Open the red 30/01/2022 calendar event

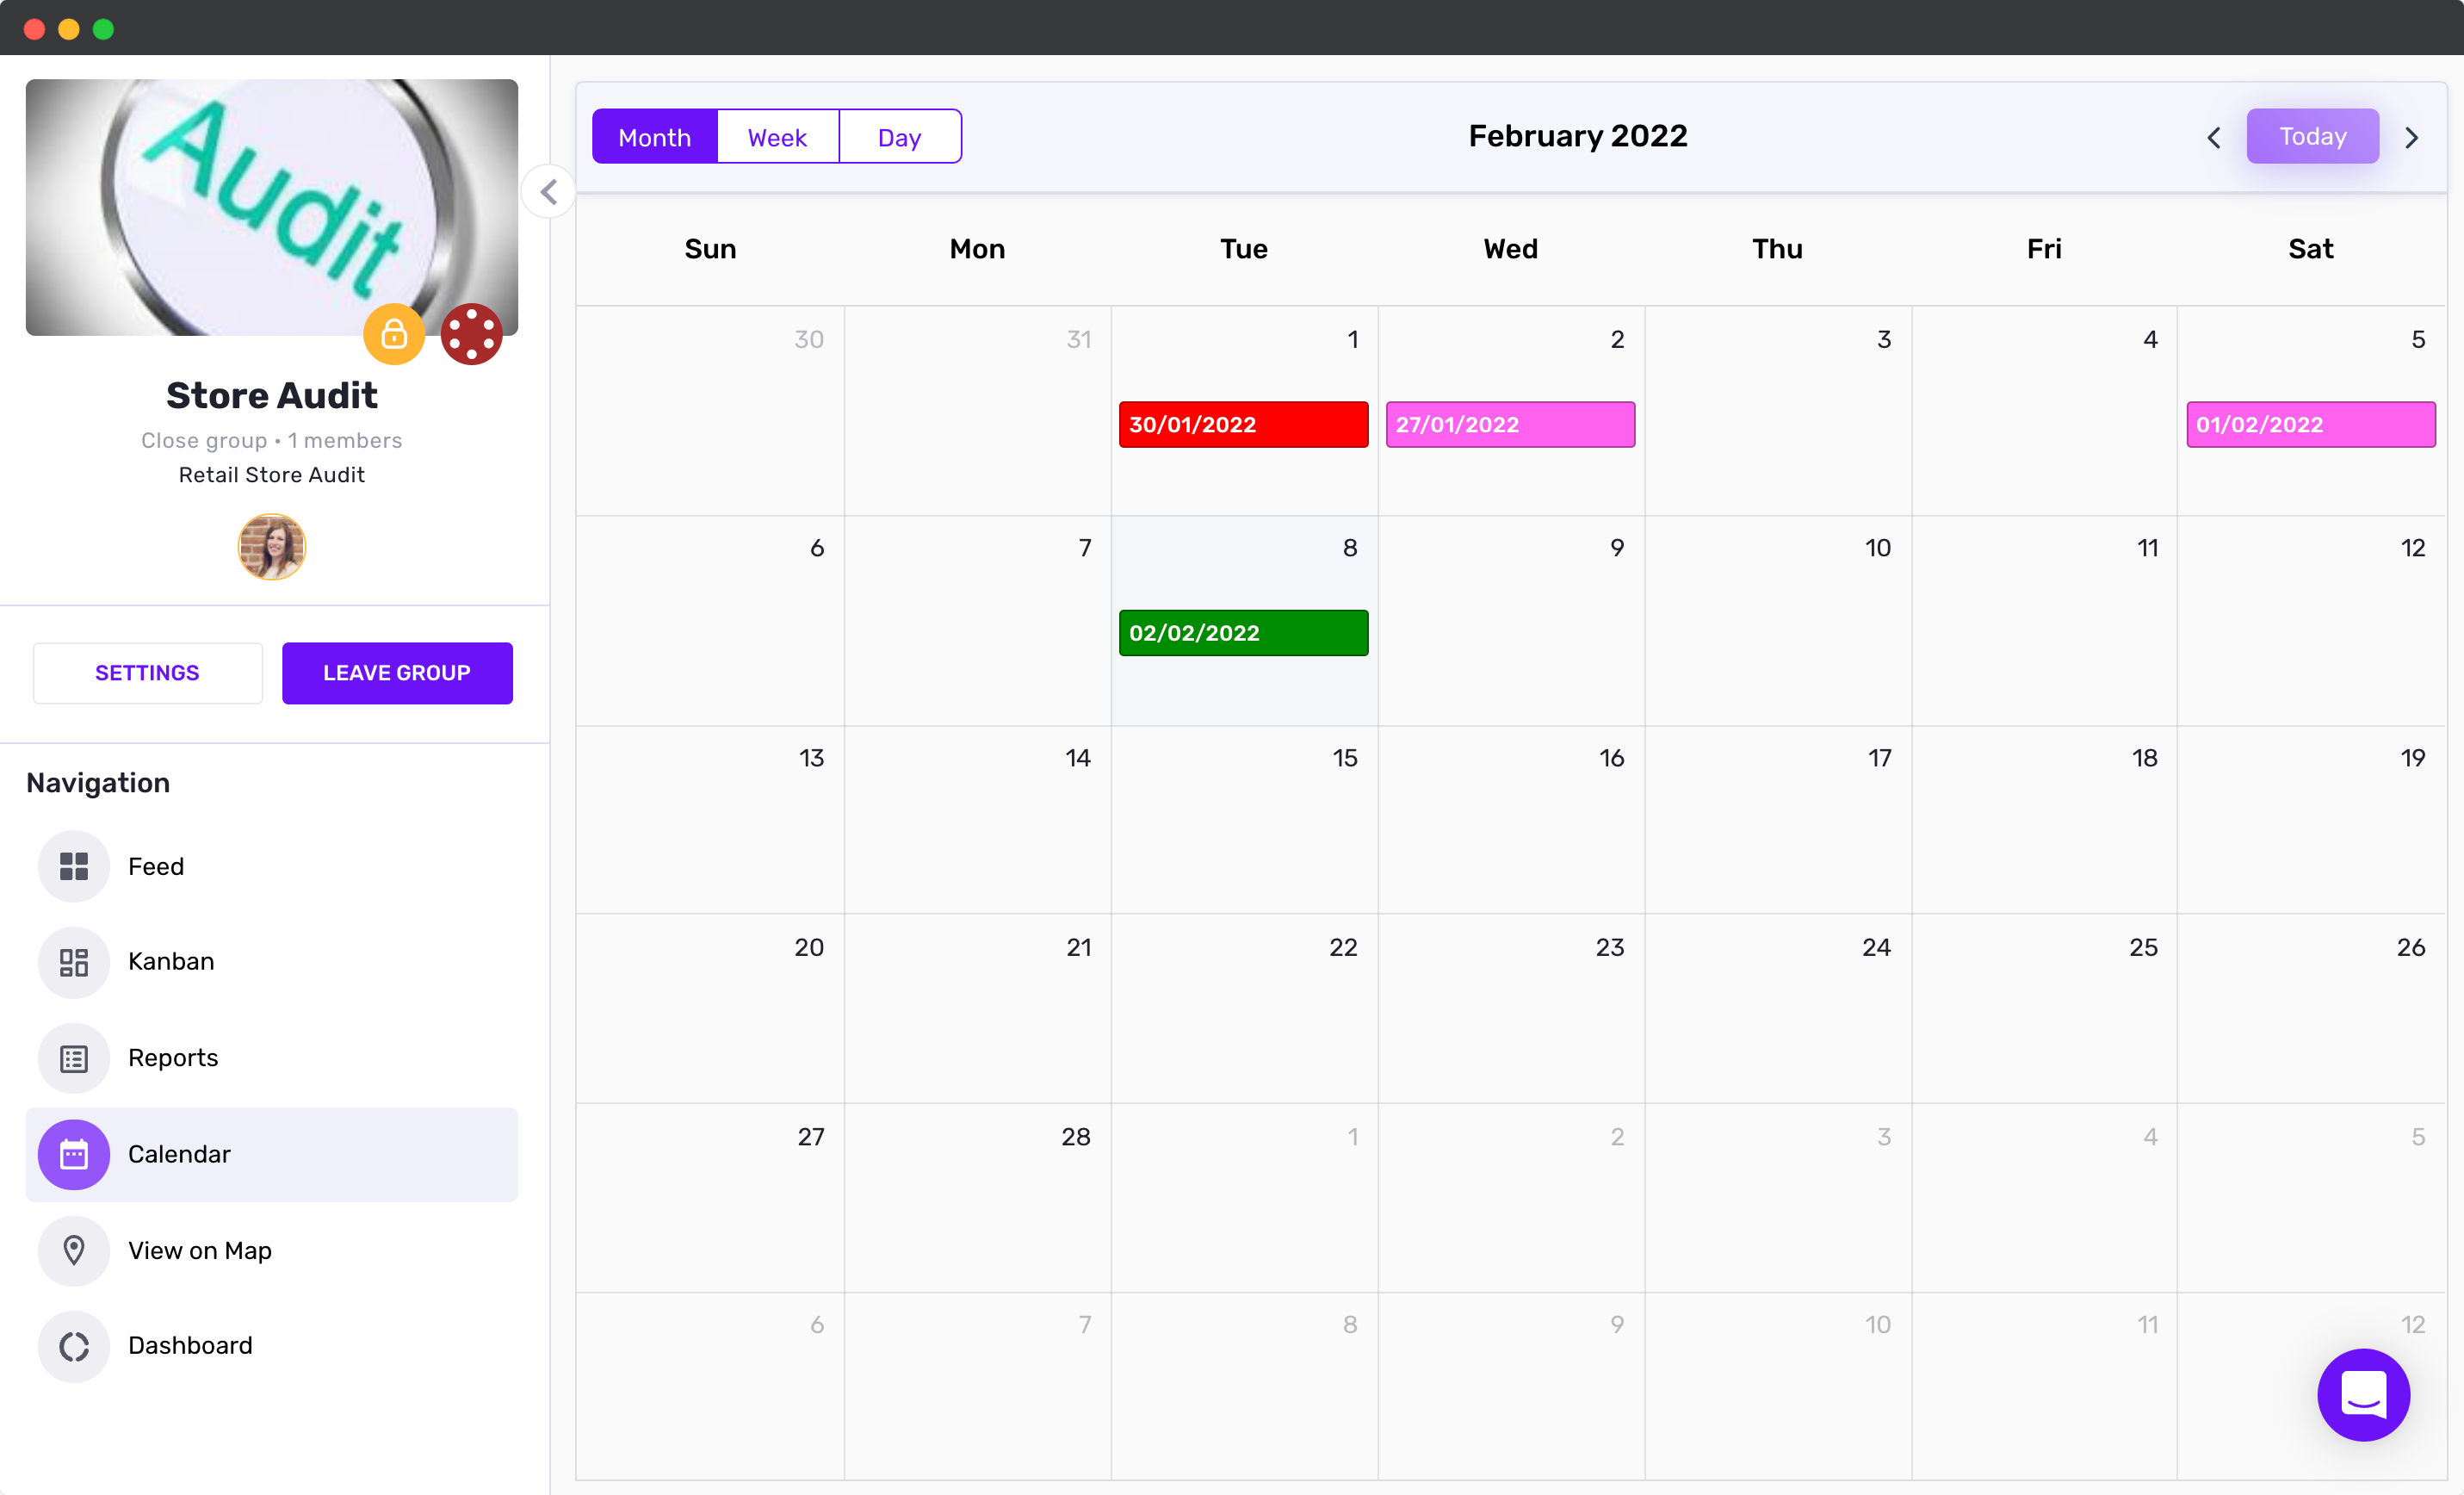click(x=1243, y=424)
